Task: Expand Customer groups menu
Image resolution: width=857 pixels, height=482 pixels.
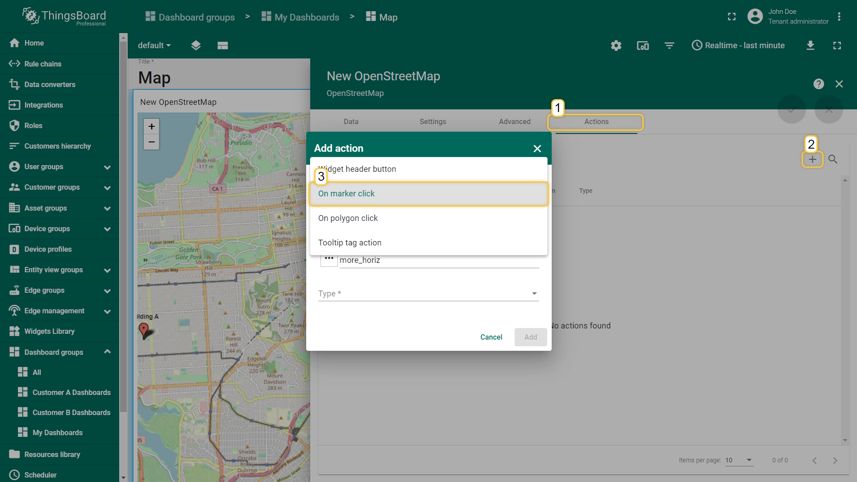Action: click(x=107, y=188)
